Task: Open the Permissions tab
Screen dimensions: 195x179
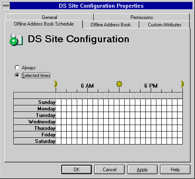Action: [x=142, y=17]
